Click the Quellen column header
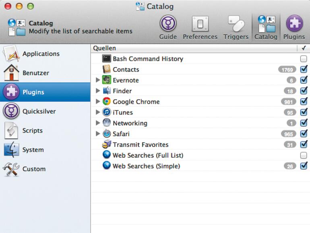 [x=104, y=48]
